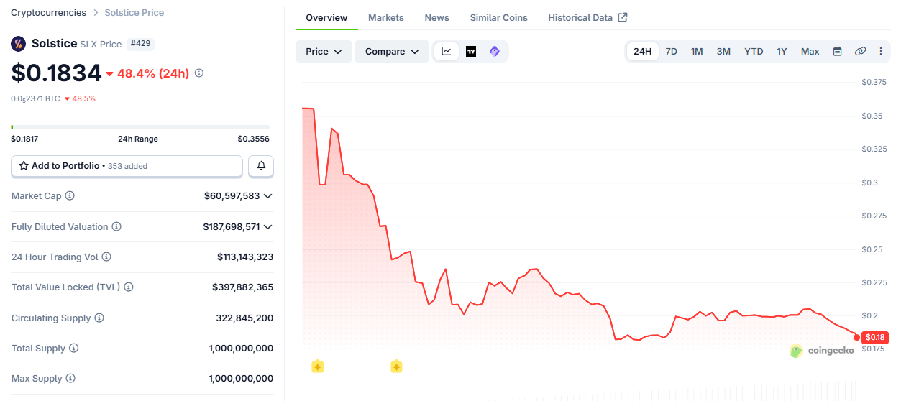
Task: Show Market Cap info tooltip icon
Action: (70, 196)
